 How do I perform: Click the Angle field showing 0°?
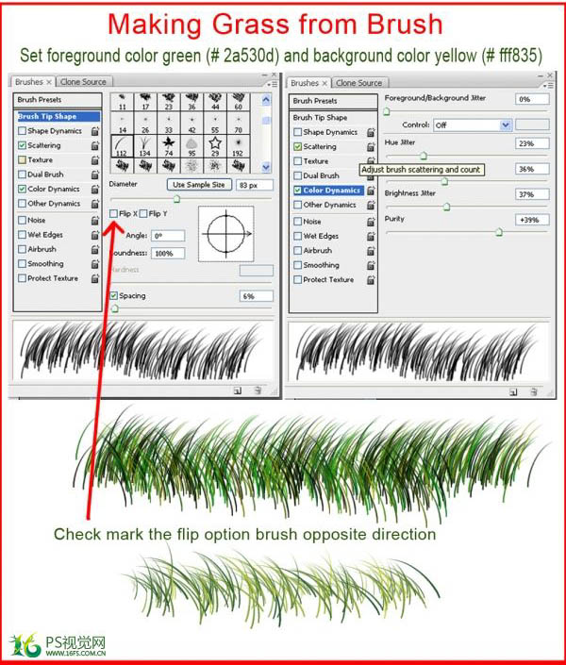(x=168, y=236)
